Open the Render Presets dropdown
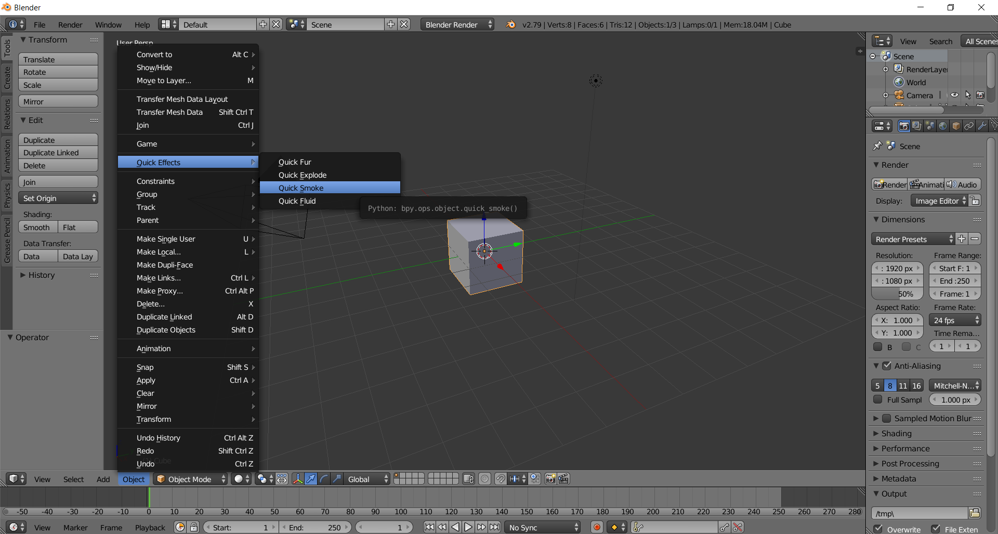The height and width of the screenshot is (534, 998). pyautogui.click(x=913, y=239)
